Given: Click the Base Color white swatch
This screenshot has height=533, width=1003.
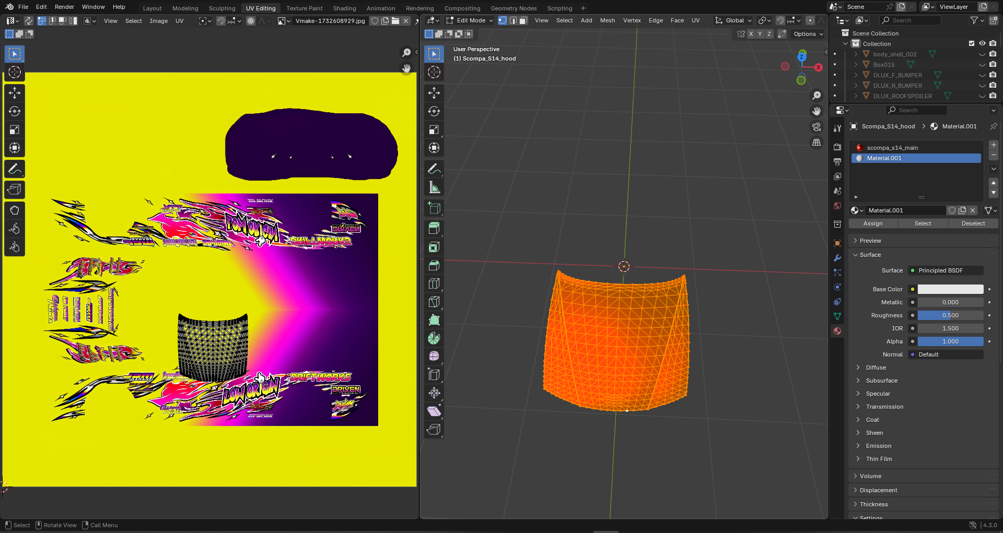Looking at the screenshot, I should coord(950,289).
